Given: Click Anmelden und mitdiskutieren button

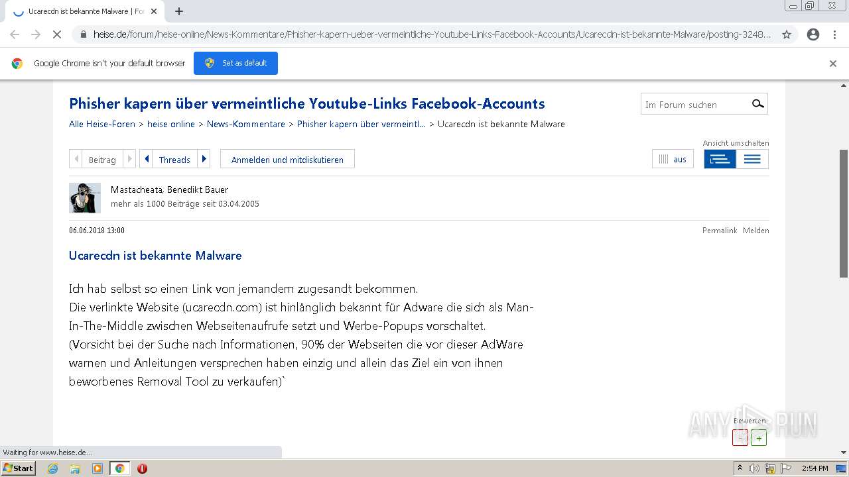Looking at the screenshot, I should [x=287, y=159].
